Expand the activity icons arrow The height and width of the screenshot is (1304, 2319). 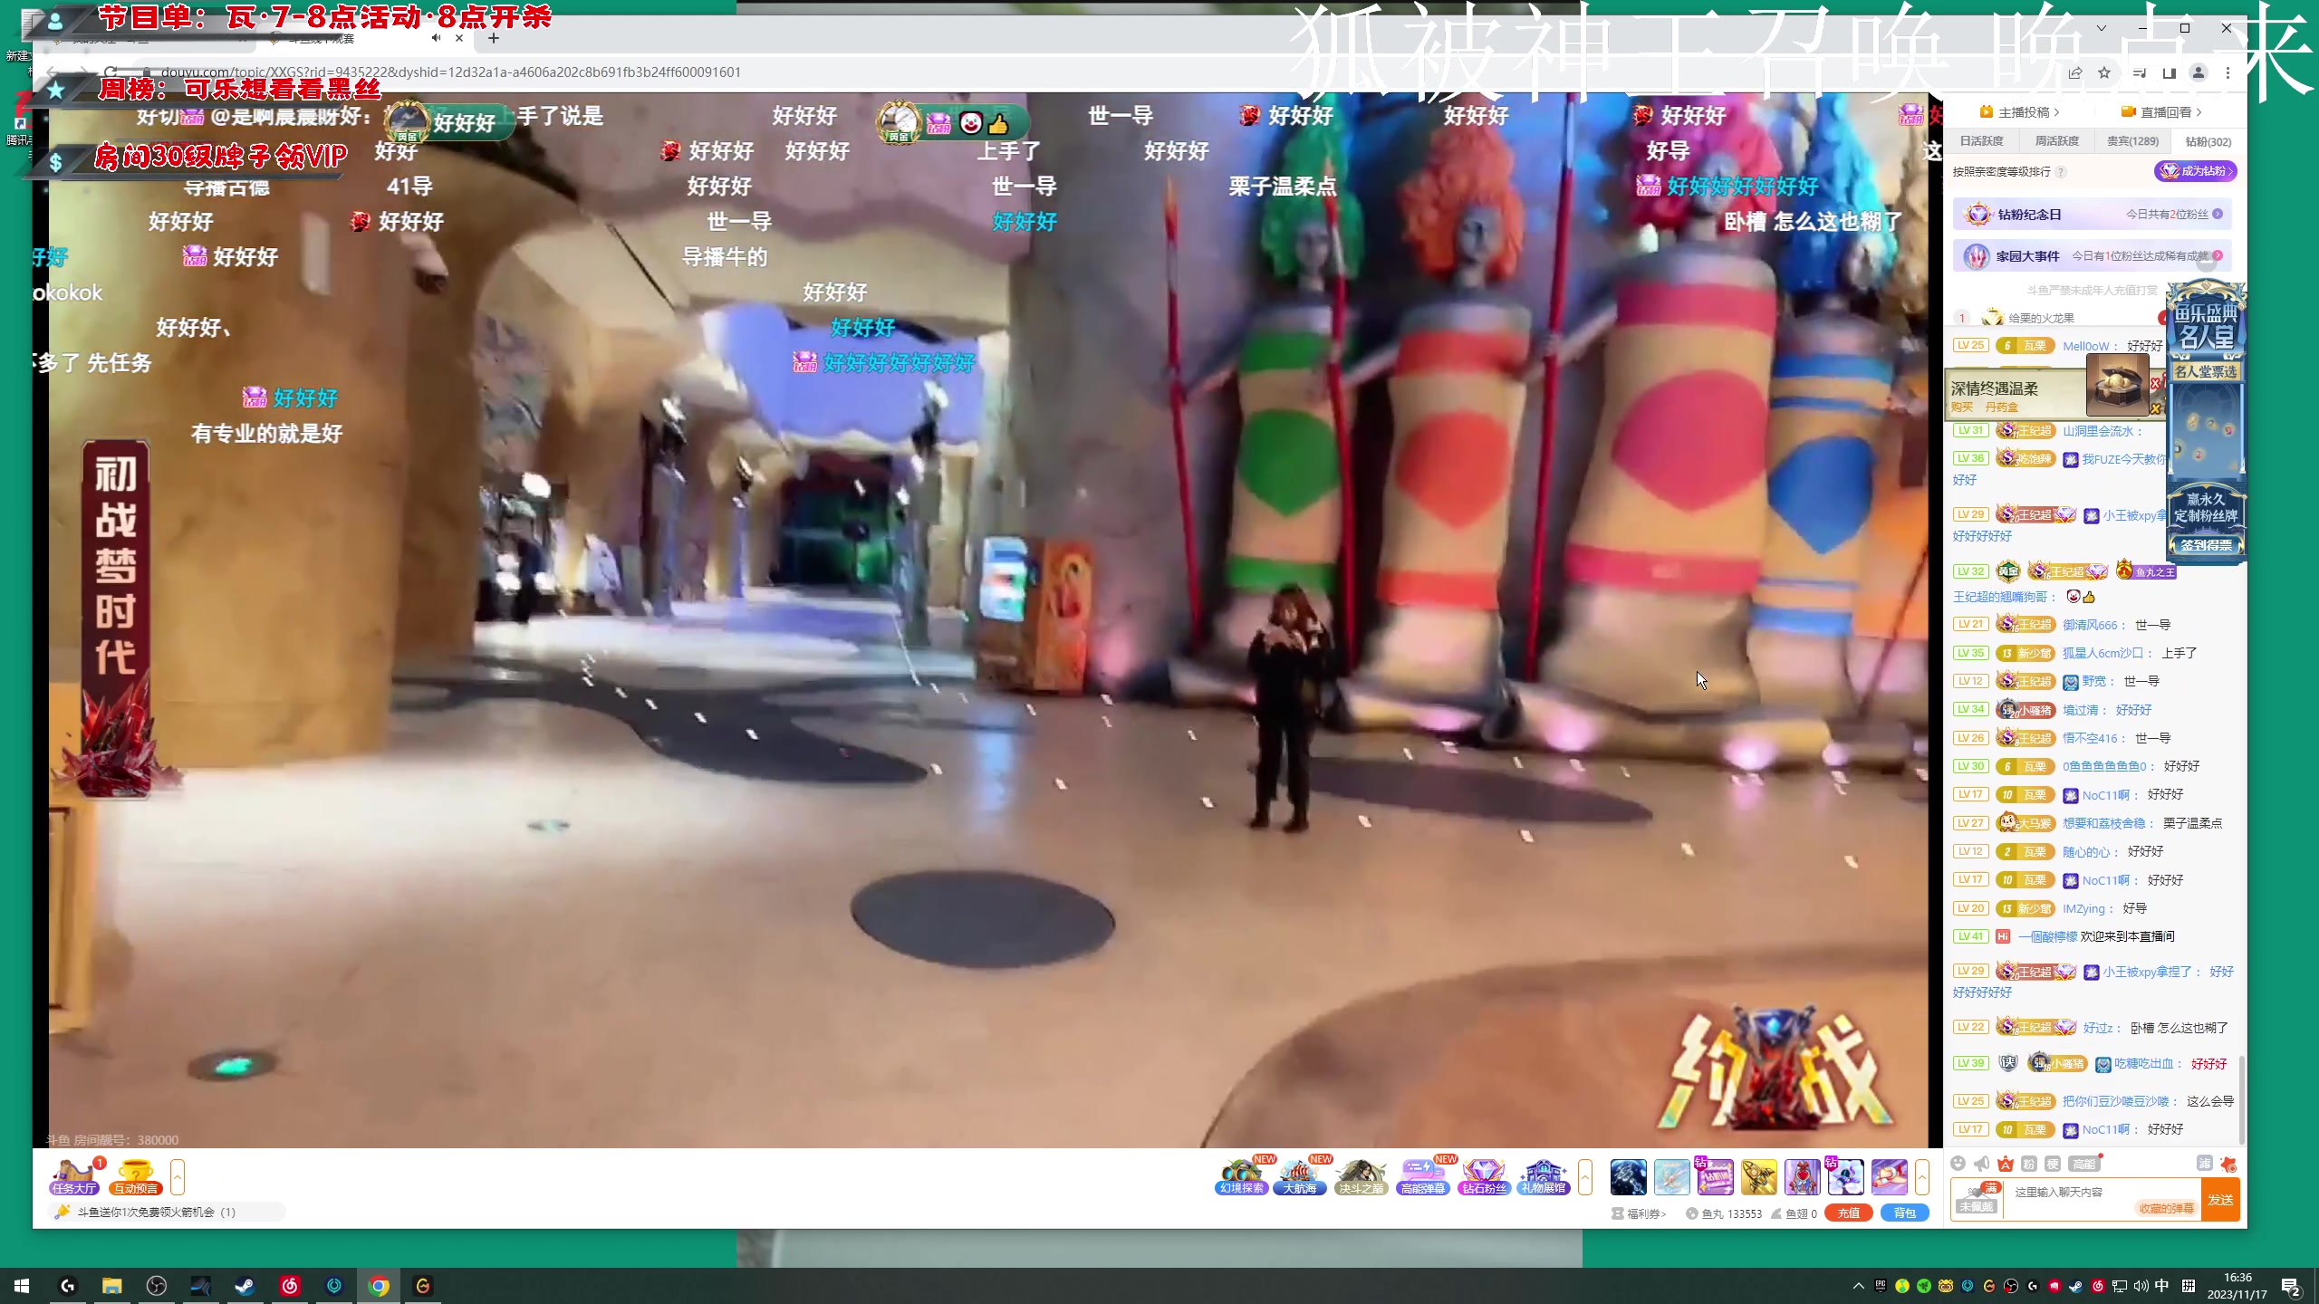pos(1585,1176)
